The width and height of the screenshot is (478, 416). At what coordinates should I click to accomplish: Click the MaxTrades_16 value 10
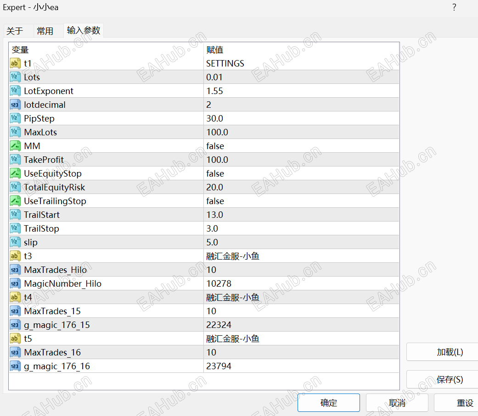tap(211, 352)
